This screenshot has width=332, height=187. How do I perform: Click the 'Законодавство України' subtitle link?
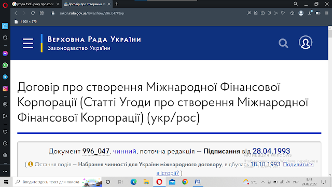click(x=79, y=48)
